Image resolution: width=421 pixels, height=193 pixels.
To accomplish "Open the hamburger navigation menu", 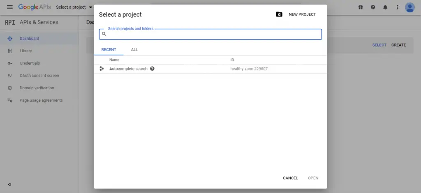I will tap(10, 7).
